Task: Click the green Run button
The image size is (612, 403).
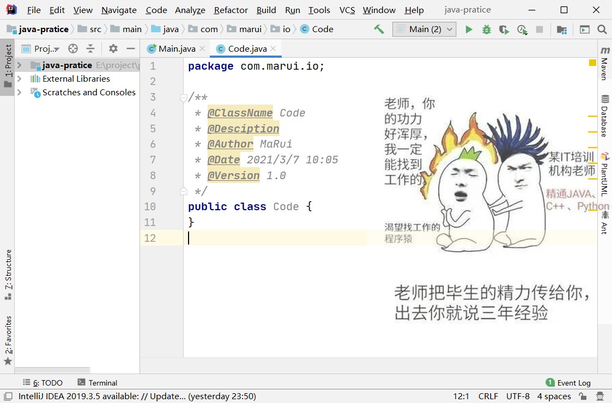Action: point(469,29)
